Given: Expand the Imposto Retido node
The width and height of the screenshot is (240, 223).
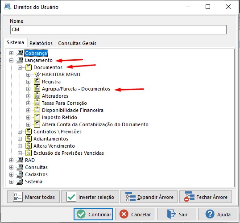Looking at the screenshot, I should tap(28, 118).
